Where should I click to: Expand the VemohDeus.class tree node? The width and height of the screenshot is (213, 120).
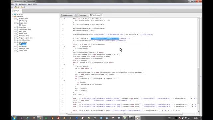[x=15, y=40]
